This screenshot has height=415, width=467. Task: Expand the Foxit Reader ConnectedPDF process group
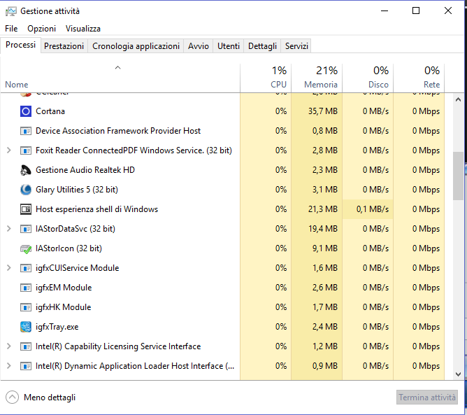(9, 150)
